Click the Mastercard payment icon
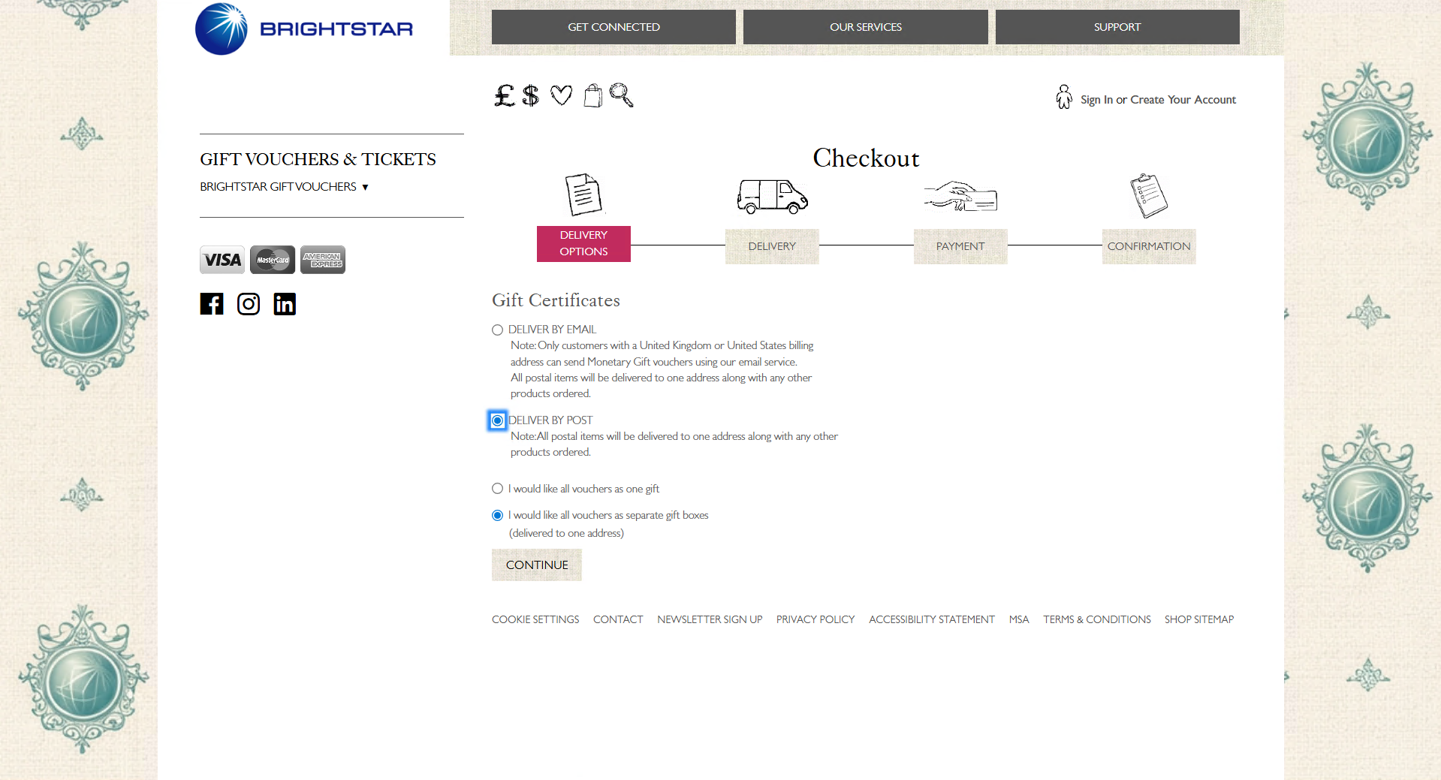The height and width of the screenshot is (780, 1441). coord(272,260)
